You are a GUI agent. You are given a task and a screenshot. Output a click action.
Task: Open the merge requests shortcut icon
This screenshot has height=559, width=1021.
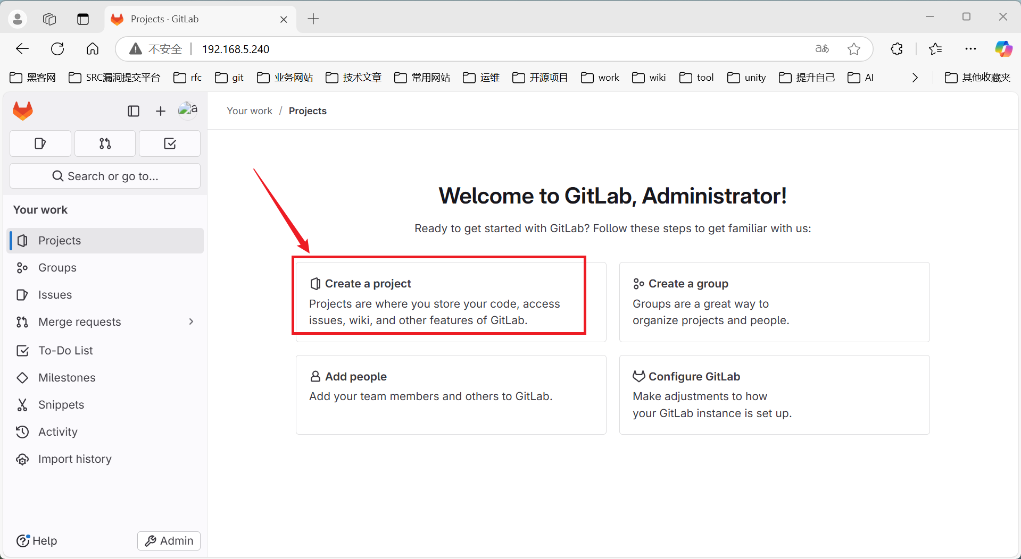tap(105, 143)
